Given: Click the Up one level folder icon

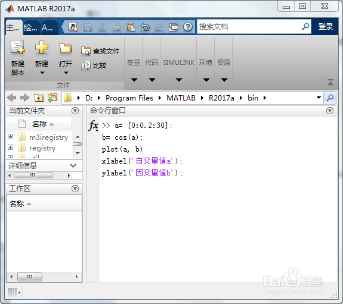Looking at the screenshot, I should pyautogui.click(x=39, y=98).
